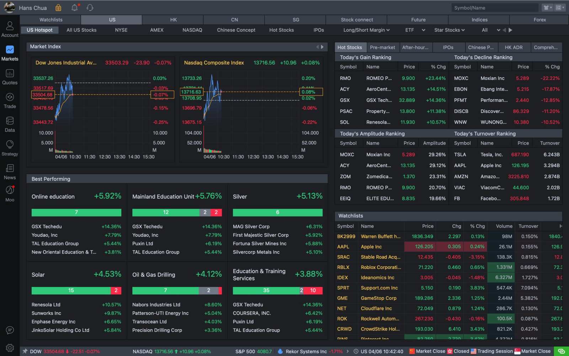The height and width of the screenshot is (356, 569).
Task: Open the News sidebar section
Action: 10,172
